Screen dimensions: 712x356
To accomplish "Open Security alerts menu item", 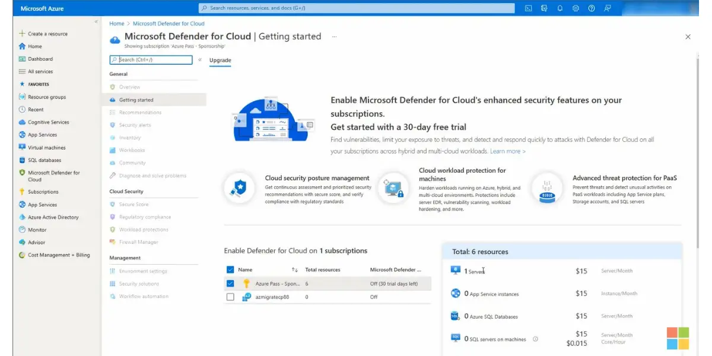I will pyautogui.click(x=135, y=125).
